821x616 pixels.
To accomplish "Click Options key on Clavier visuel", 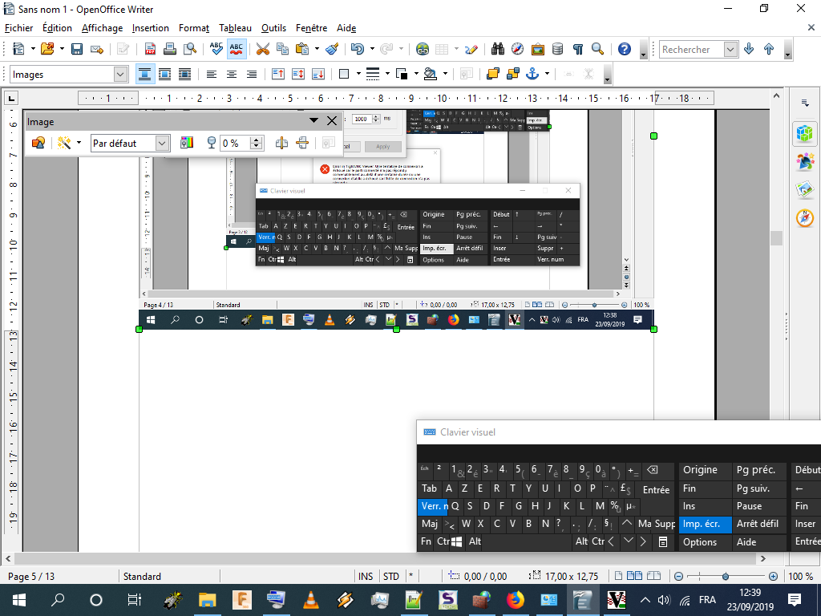I will pos(705,542).
